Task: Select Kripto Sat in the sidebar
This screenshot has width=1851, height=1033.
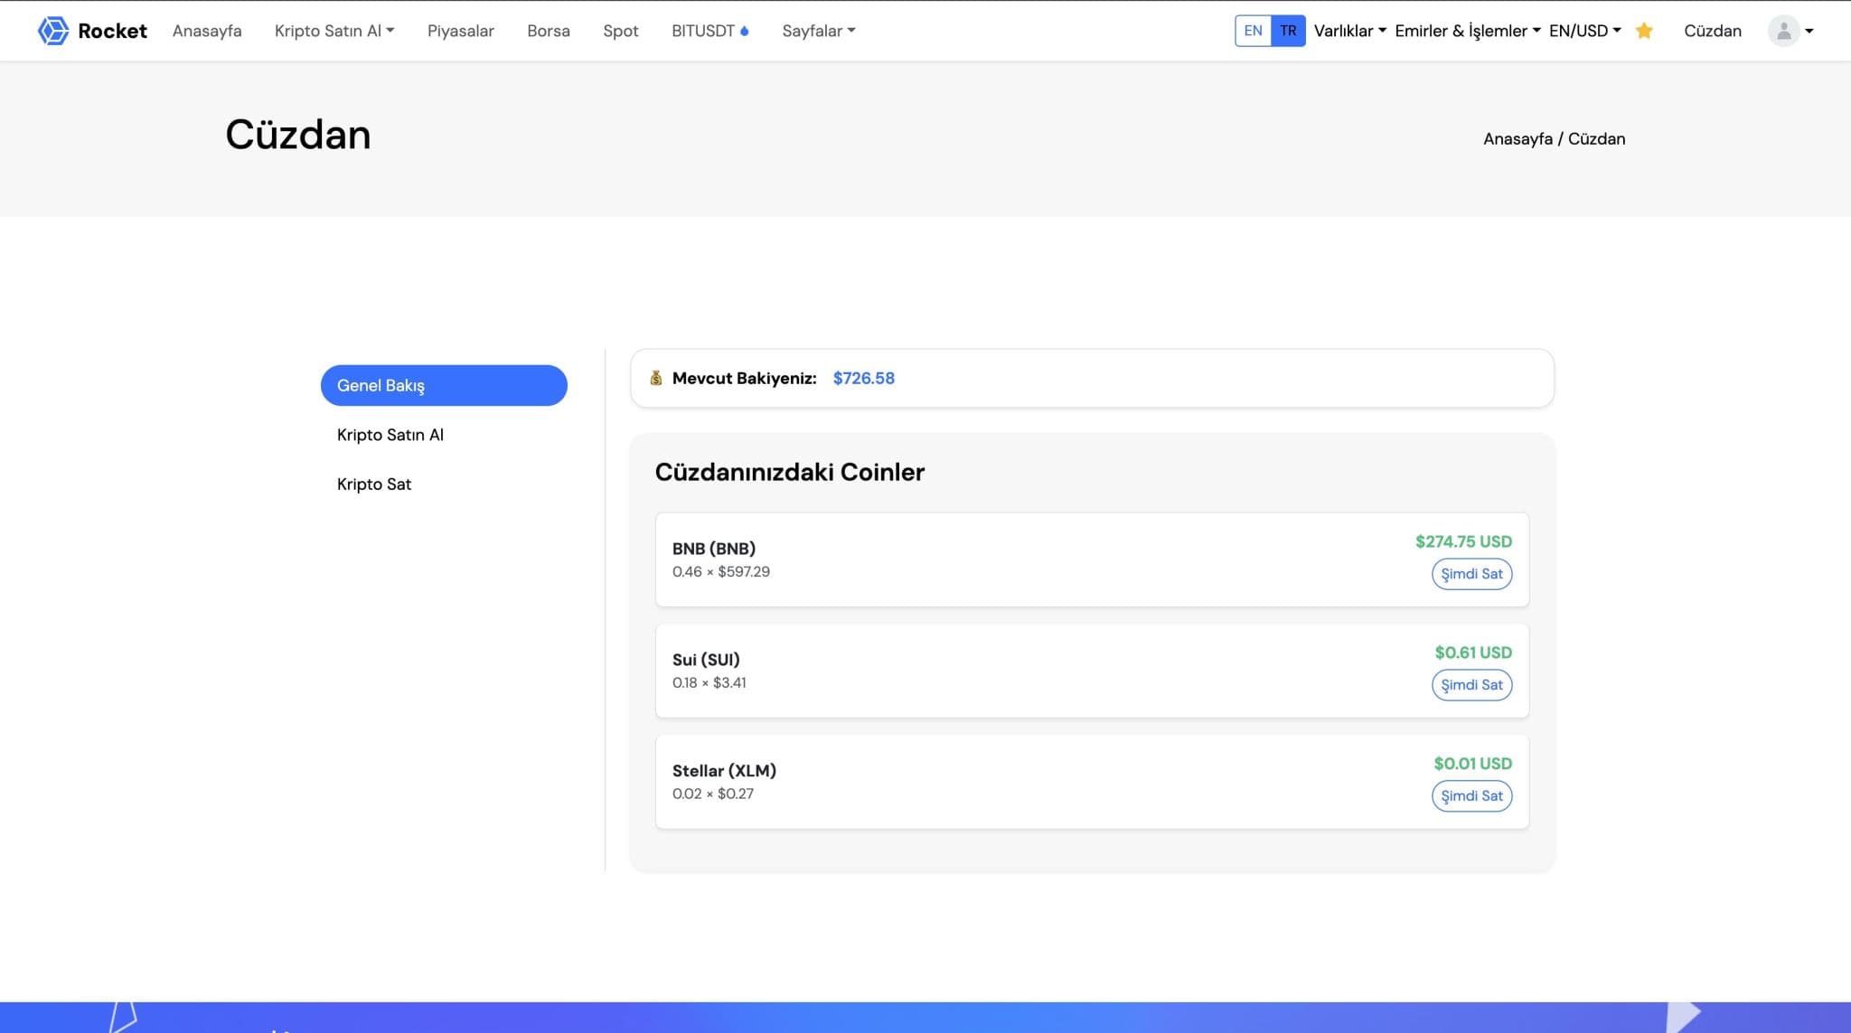Action: click(x=374, y=484)
